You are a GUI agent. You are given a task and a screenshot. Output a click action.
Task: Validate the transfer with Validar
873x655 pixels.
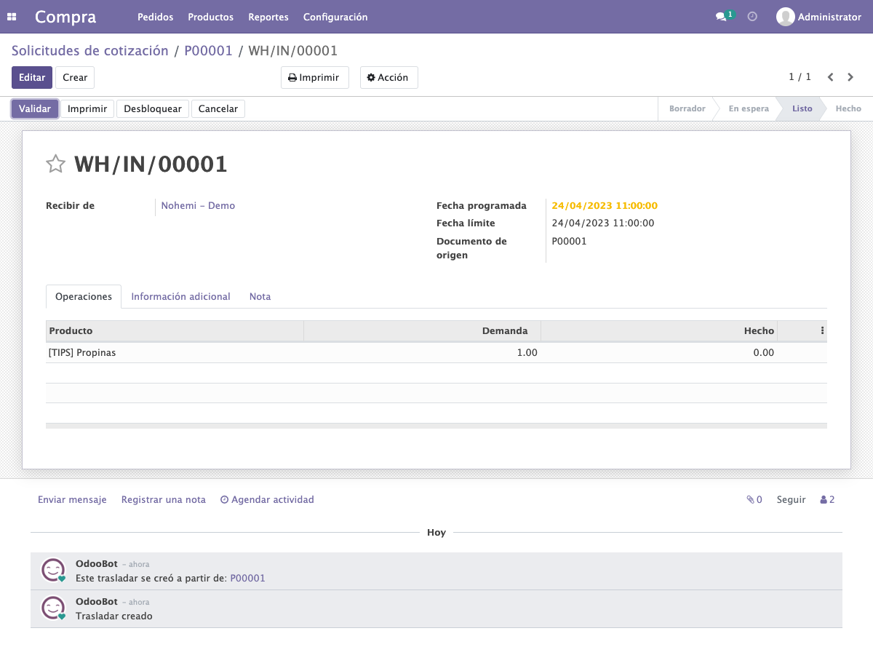[35, 109]
